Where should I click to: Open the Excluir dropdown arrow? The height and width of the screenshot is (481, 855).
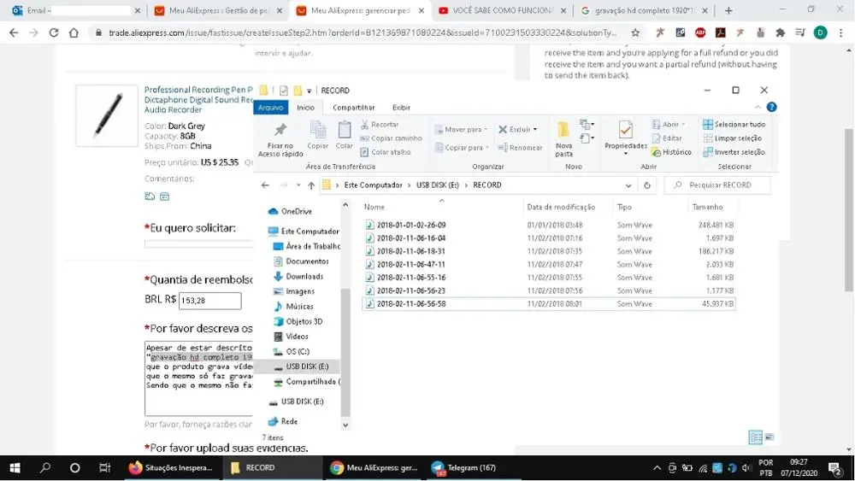pos(535,129)
